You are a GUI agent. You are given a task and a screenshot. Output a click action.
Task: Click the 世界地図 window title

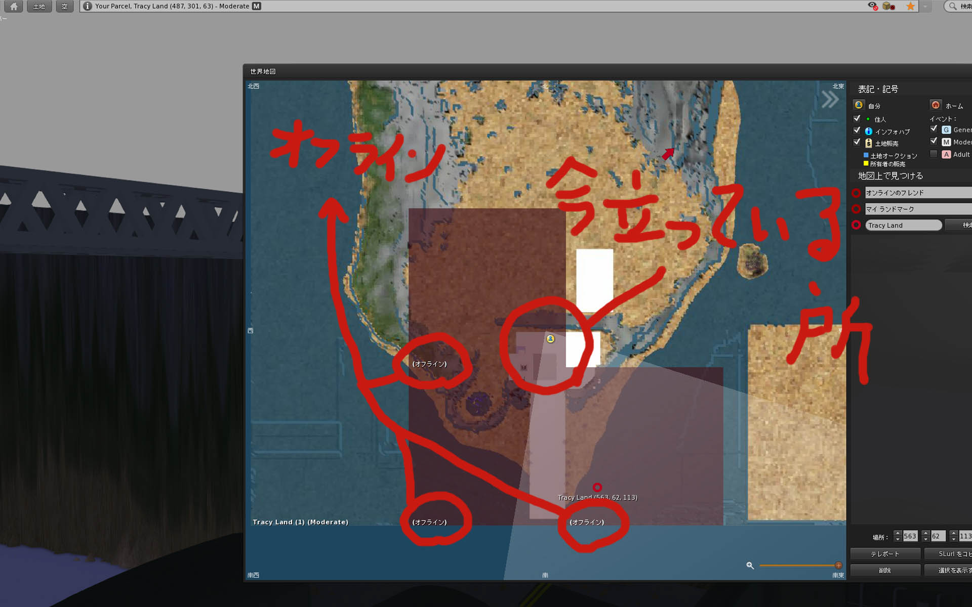click(x=263, y=71)
